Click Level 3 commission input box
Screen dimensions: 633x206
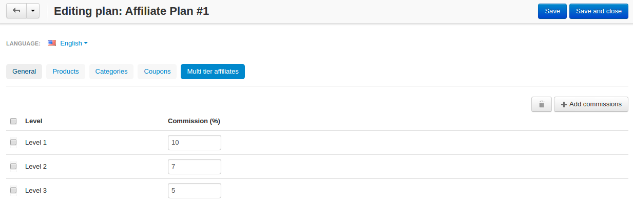pos(195,191)
